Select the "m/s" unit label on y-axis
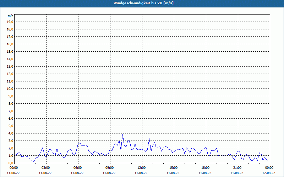Image resolution: width=284 pixels, height=177 pixels. (11, 16)
